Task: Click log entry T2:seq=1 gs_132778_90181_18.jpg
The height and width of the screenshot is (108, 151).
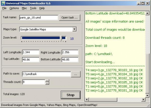Action: [114, 90]
